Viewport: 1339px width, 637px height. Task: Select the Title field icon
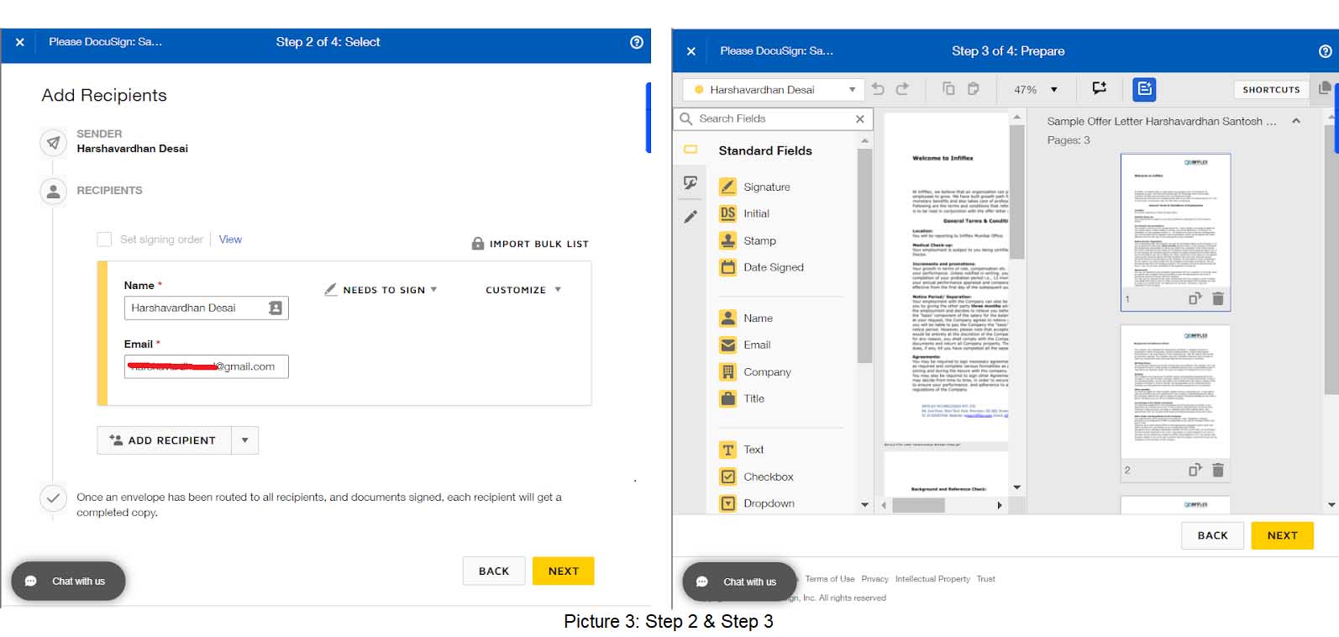[x=727, y=398]
